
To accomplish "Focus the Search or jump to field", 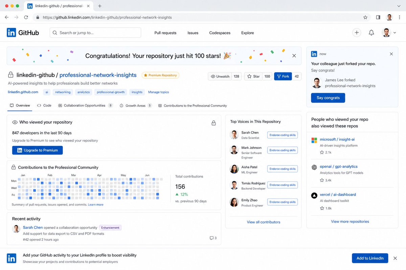I will click(x=95, y=33).
